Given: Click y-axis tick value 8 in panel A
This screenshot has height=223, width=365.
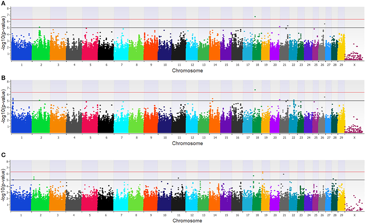Looking at the screenshot, I should tap(8, 8).
